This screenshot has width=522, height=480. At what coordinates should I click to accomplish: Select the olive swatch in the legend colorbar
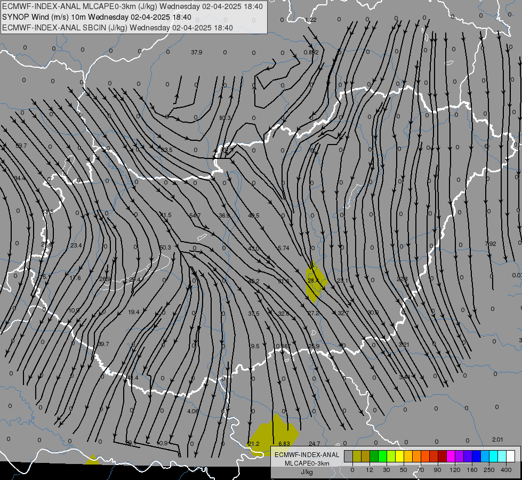[357, 457]
